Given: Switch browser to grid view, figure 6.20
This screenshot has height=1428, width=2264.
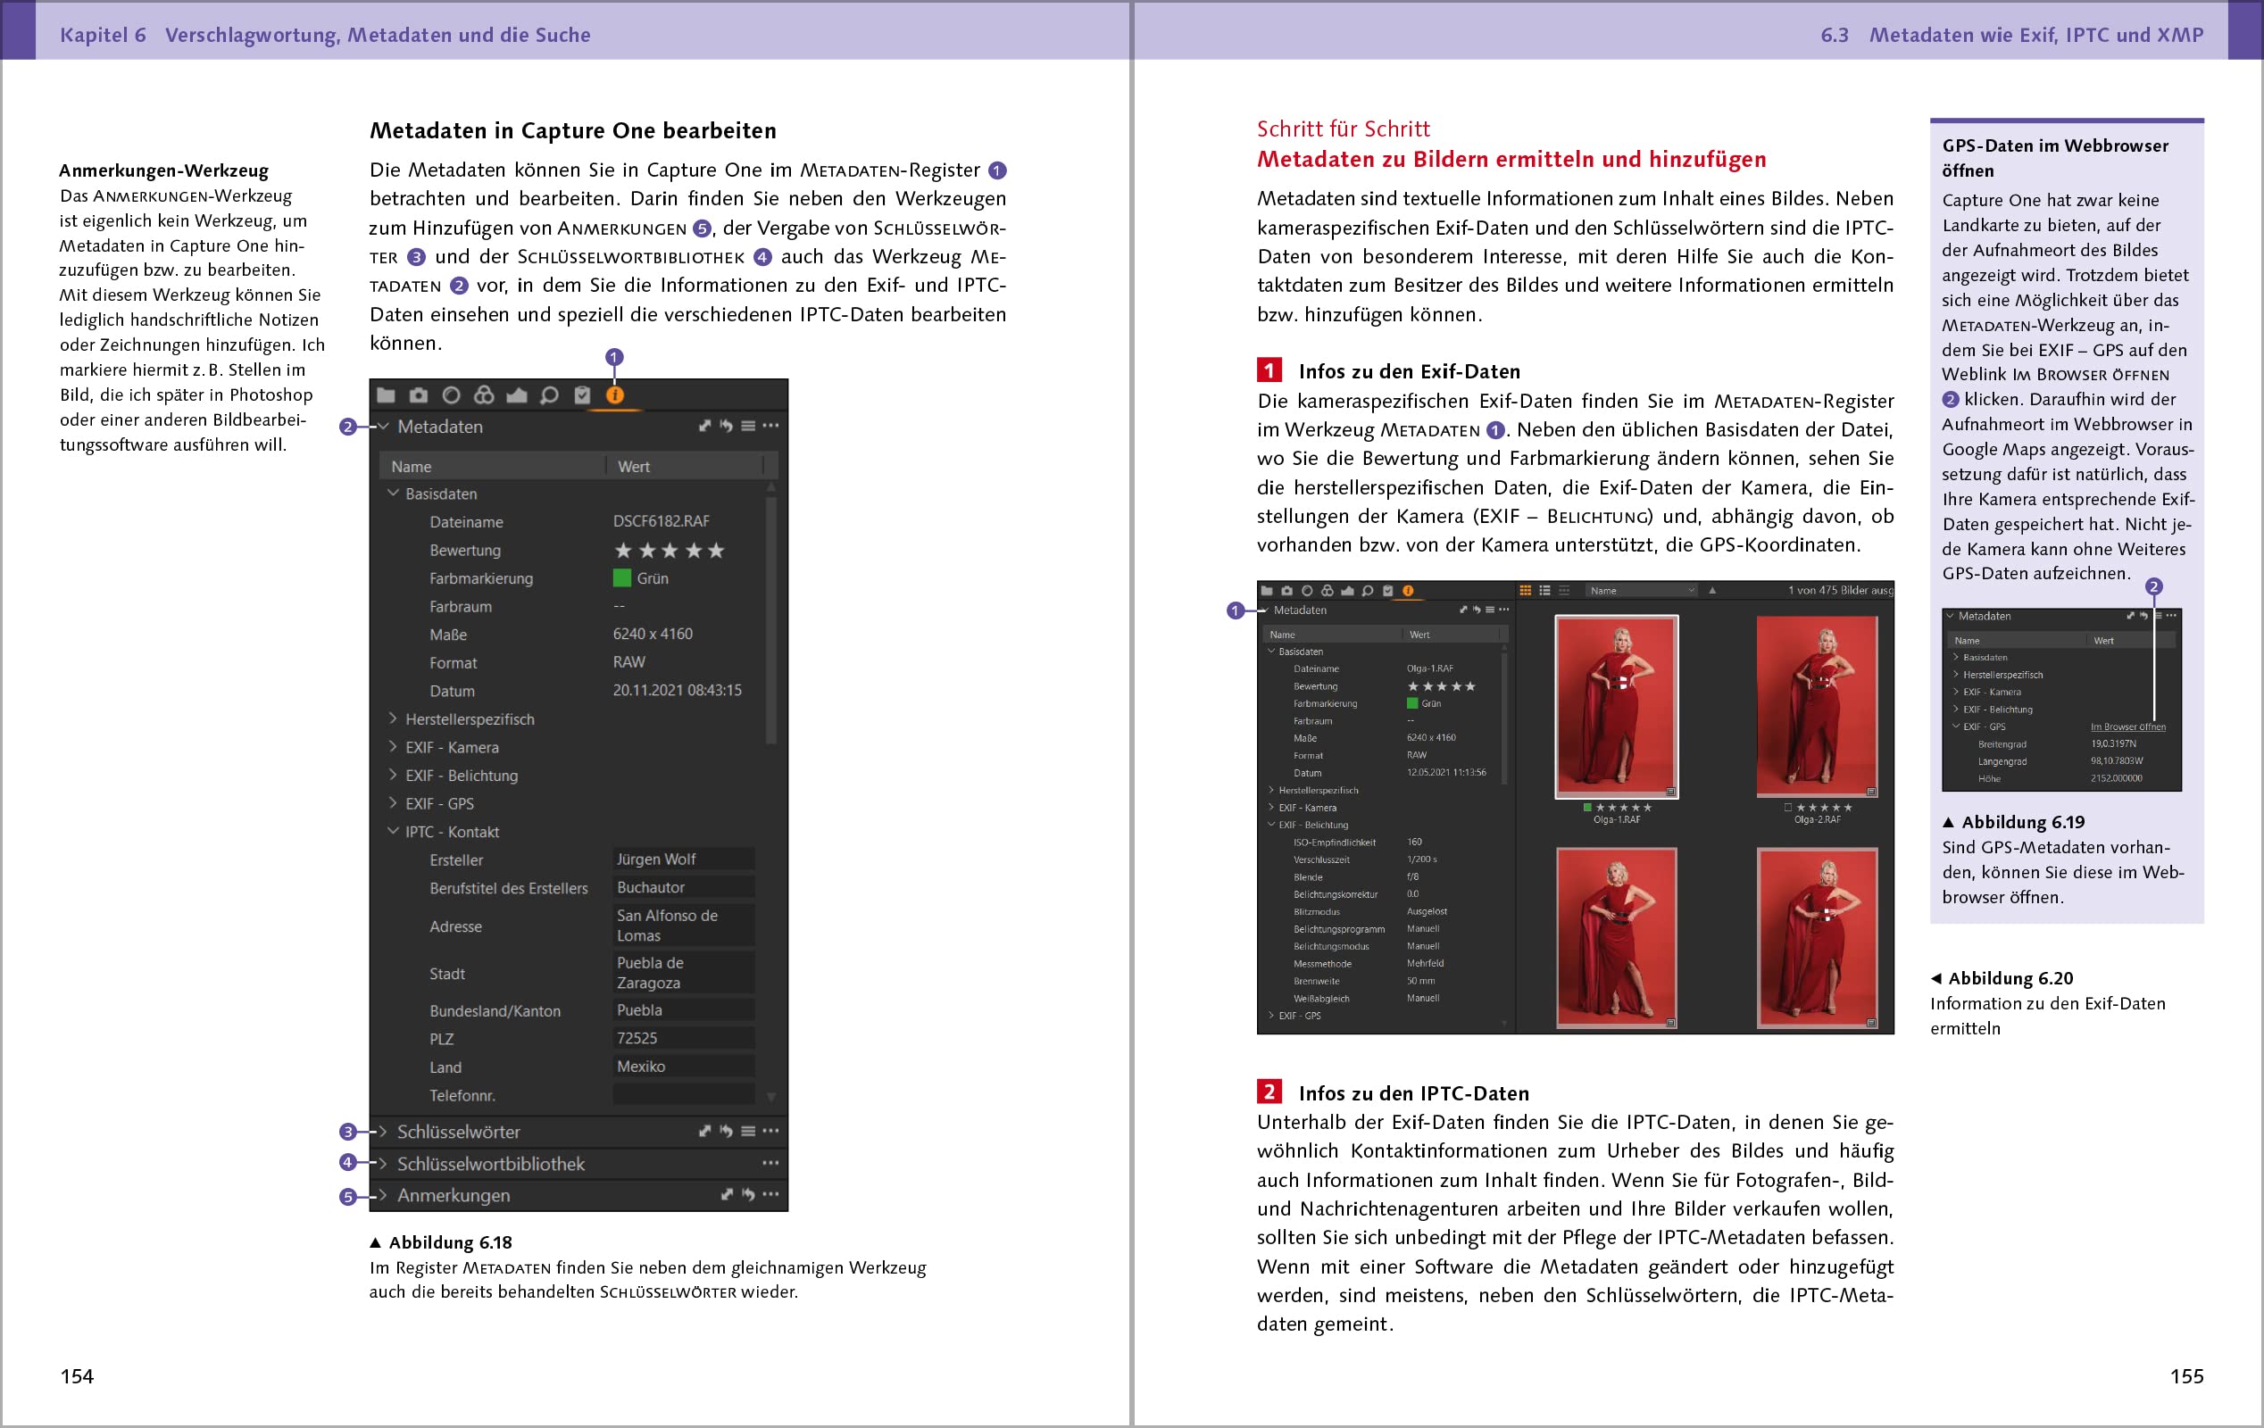Looking at the screenshot, I should point(1525,590).
